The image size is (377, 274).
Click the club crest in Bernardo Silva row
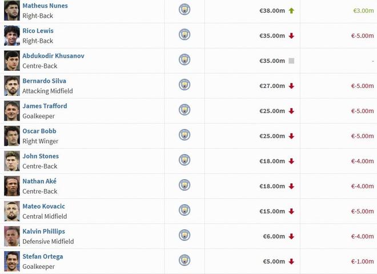click(x=185, y=85)
